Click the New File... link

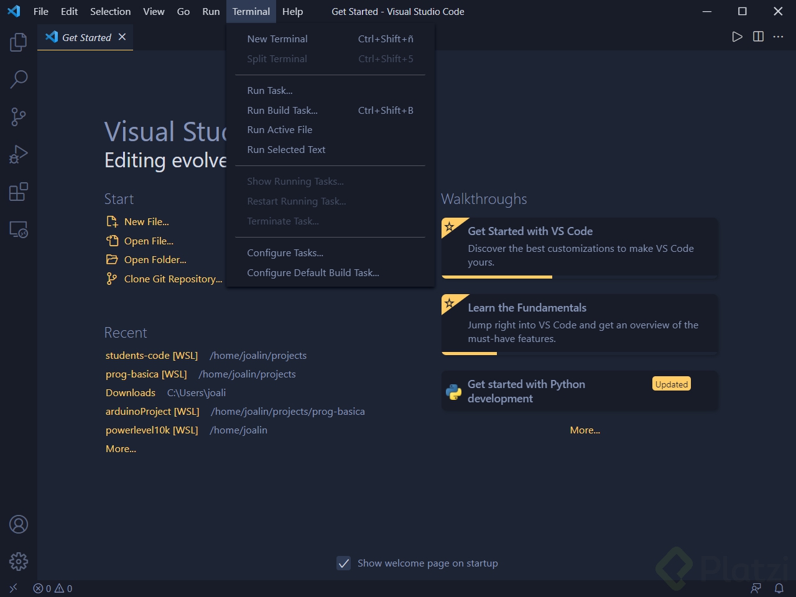pos(147,221)
